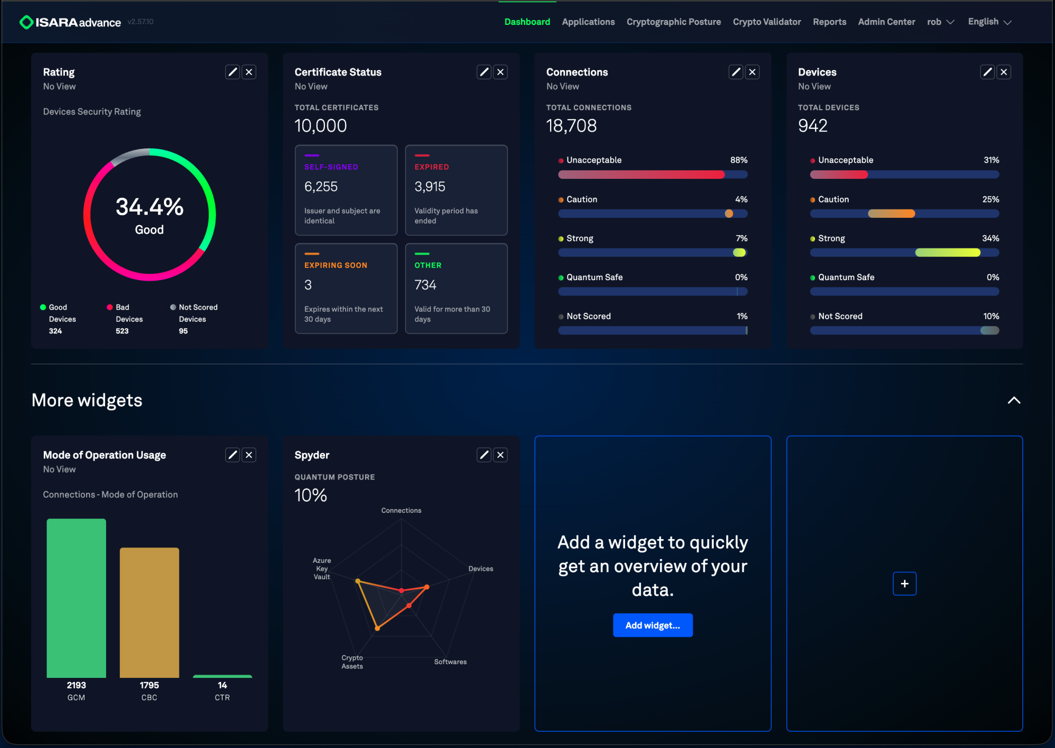Screen dimensions: 1055x748
Task: Collapse the More widgets section
Action: point(1014,400)
